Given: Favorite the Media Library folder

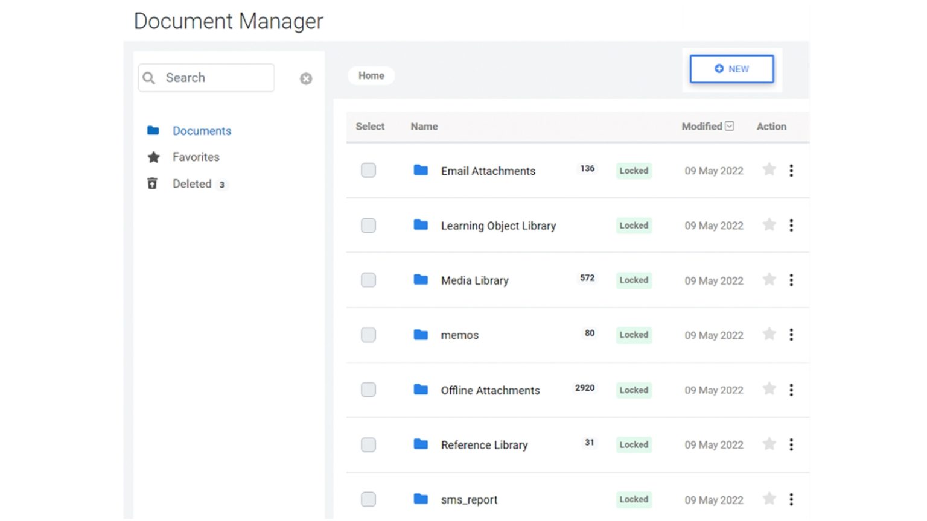Looking at the screenshot, I should [x=769, y=280].
